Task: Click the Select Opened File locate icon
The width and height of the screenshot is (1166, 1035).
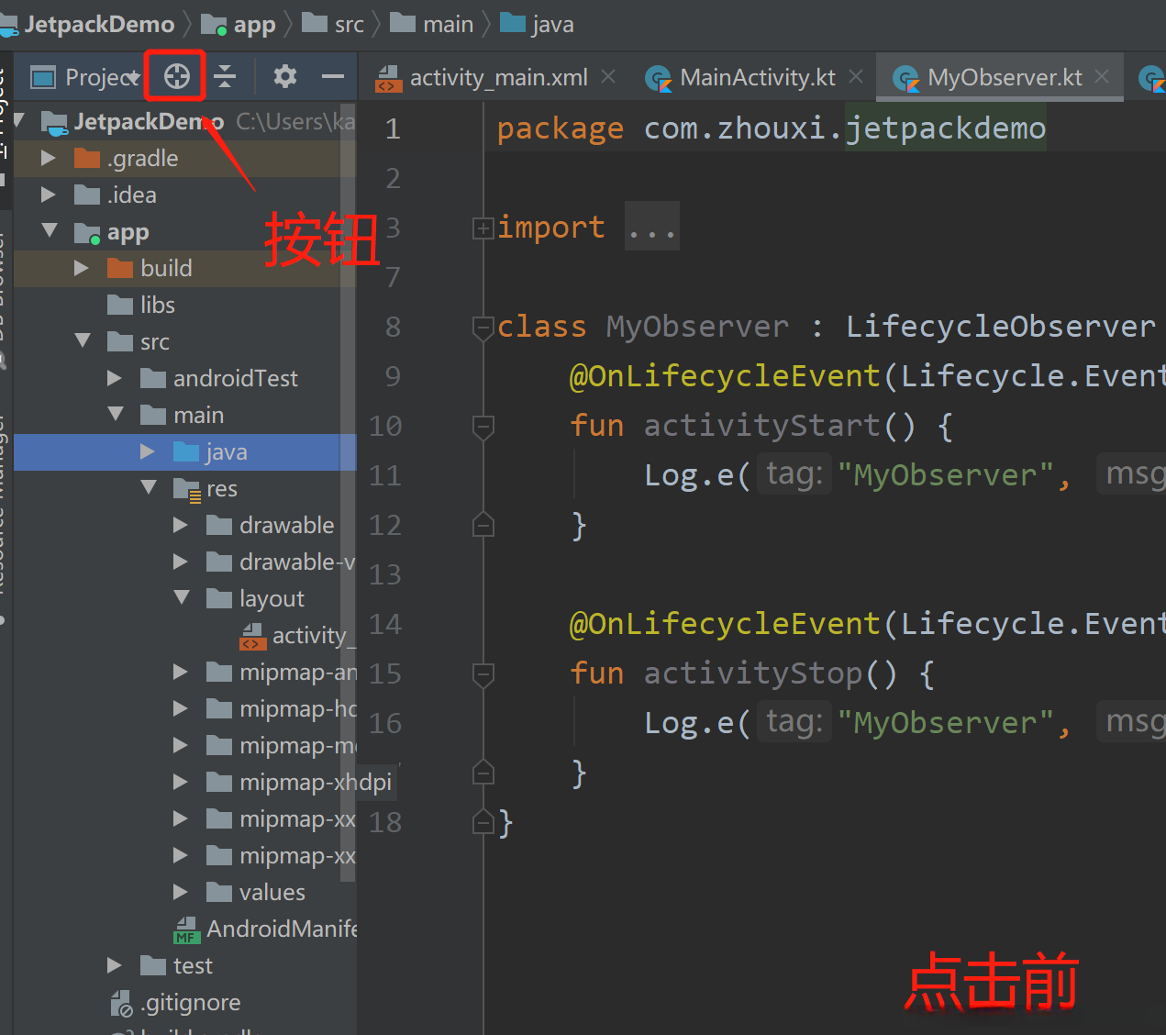Action: pos(176,76)
